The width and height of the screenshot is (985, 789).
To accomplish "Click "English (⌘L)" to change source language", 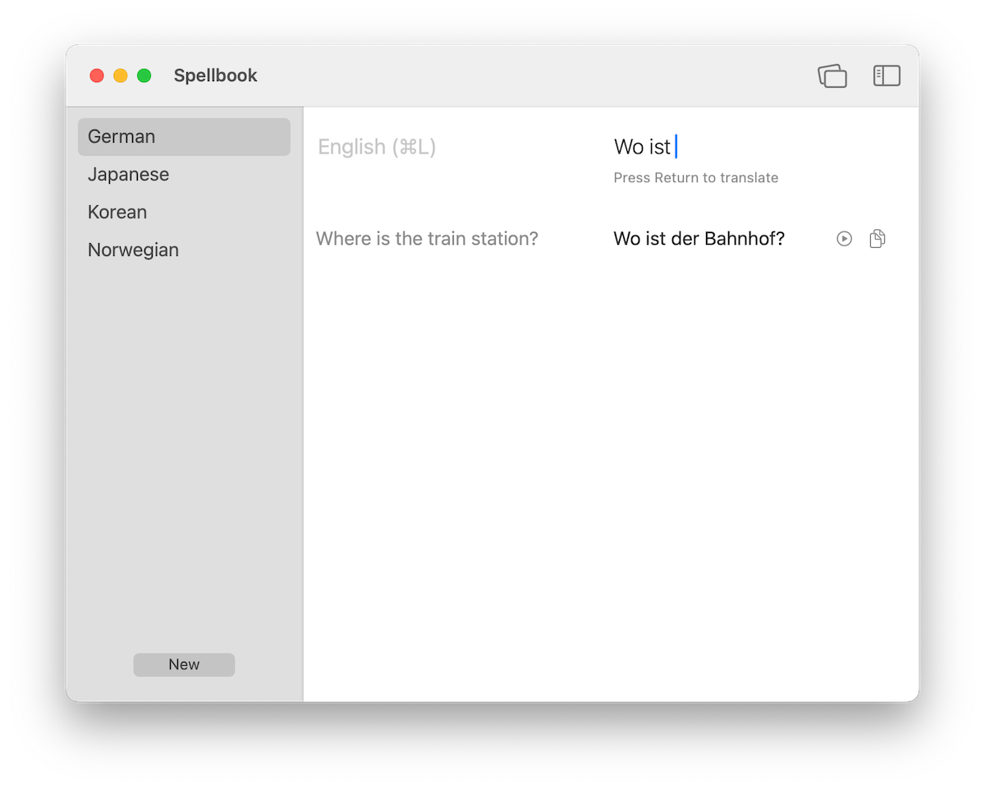I will (377, 146).
